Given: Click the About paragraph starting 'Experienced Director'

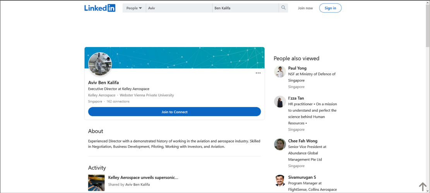Looking at the screenshot, I should coord(174,144).
